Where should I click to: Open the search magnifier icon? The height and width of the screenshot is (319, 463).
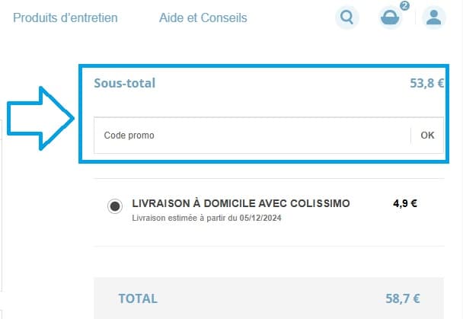click(x=347, y=18)
